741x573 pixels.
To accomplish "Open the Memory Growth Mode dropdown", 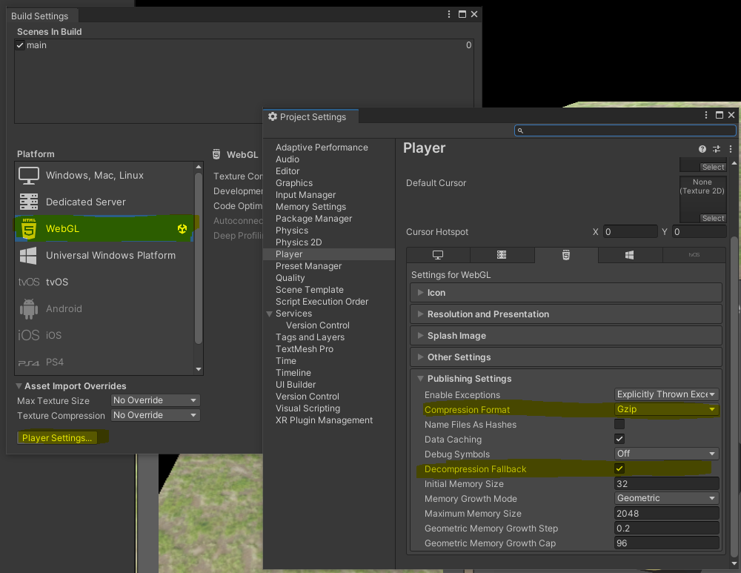I will pos(666,499).
